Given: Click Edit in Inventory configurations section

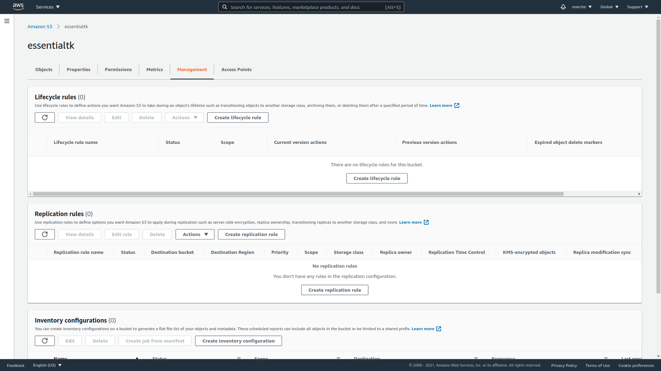Looking at the screenshot, I should pyautogui.click(x=70, y=341).
